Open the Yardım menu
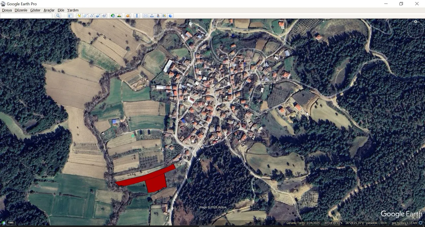This screenshot has height=227, width=425. (x=73, y=10)
